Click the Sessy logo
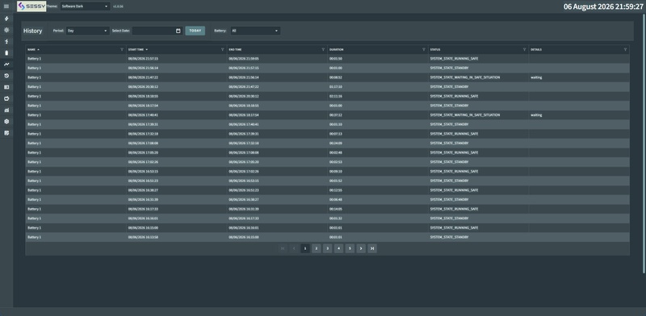Screen dimensions: 646x316 pyautogui.click(x=31, y=6)
